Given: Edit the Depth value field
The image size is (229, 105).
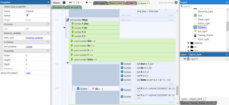Looking at the screenshot, I should (38, 64).
